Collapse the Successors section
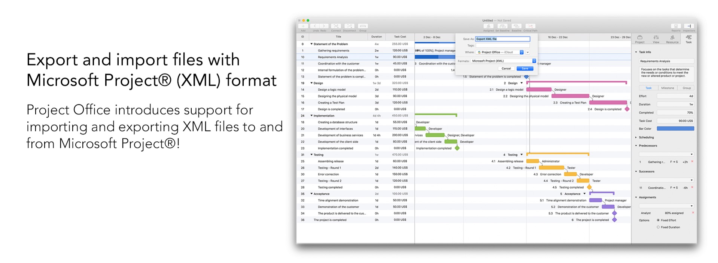The image size is (718, 263). pos(636,172)
